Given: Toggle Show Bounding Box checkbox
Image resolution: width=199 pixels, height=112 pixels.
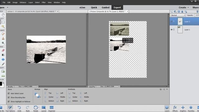Looking at the screenshot, I should pyautogui.click(x=9, y=97).
